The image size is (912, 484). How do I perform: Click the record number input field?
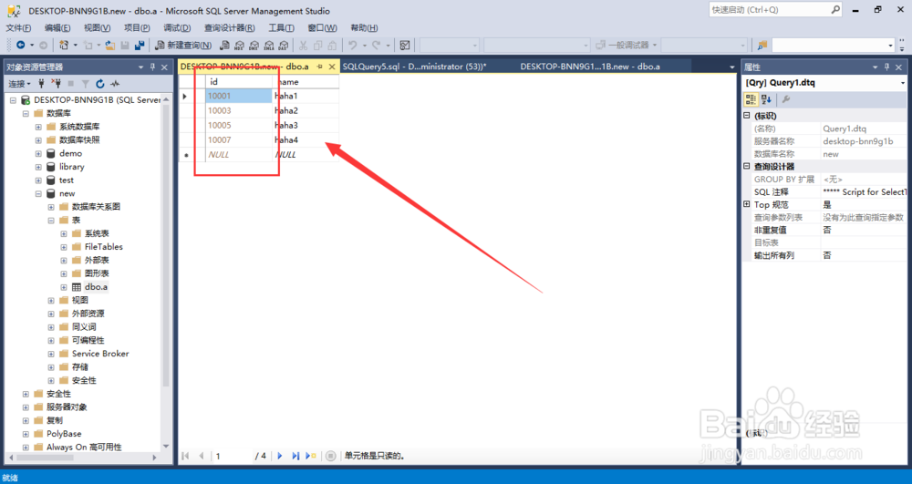[x=231, y=456]
